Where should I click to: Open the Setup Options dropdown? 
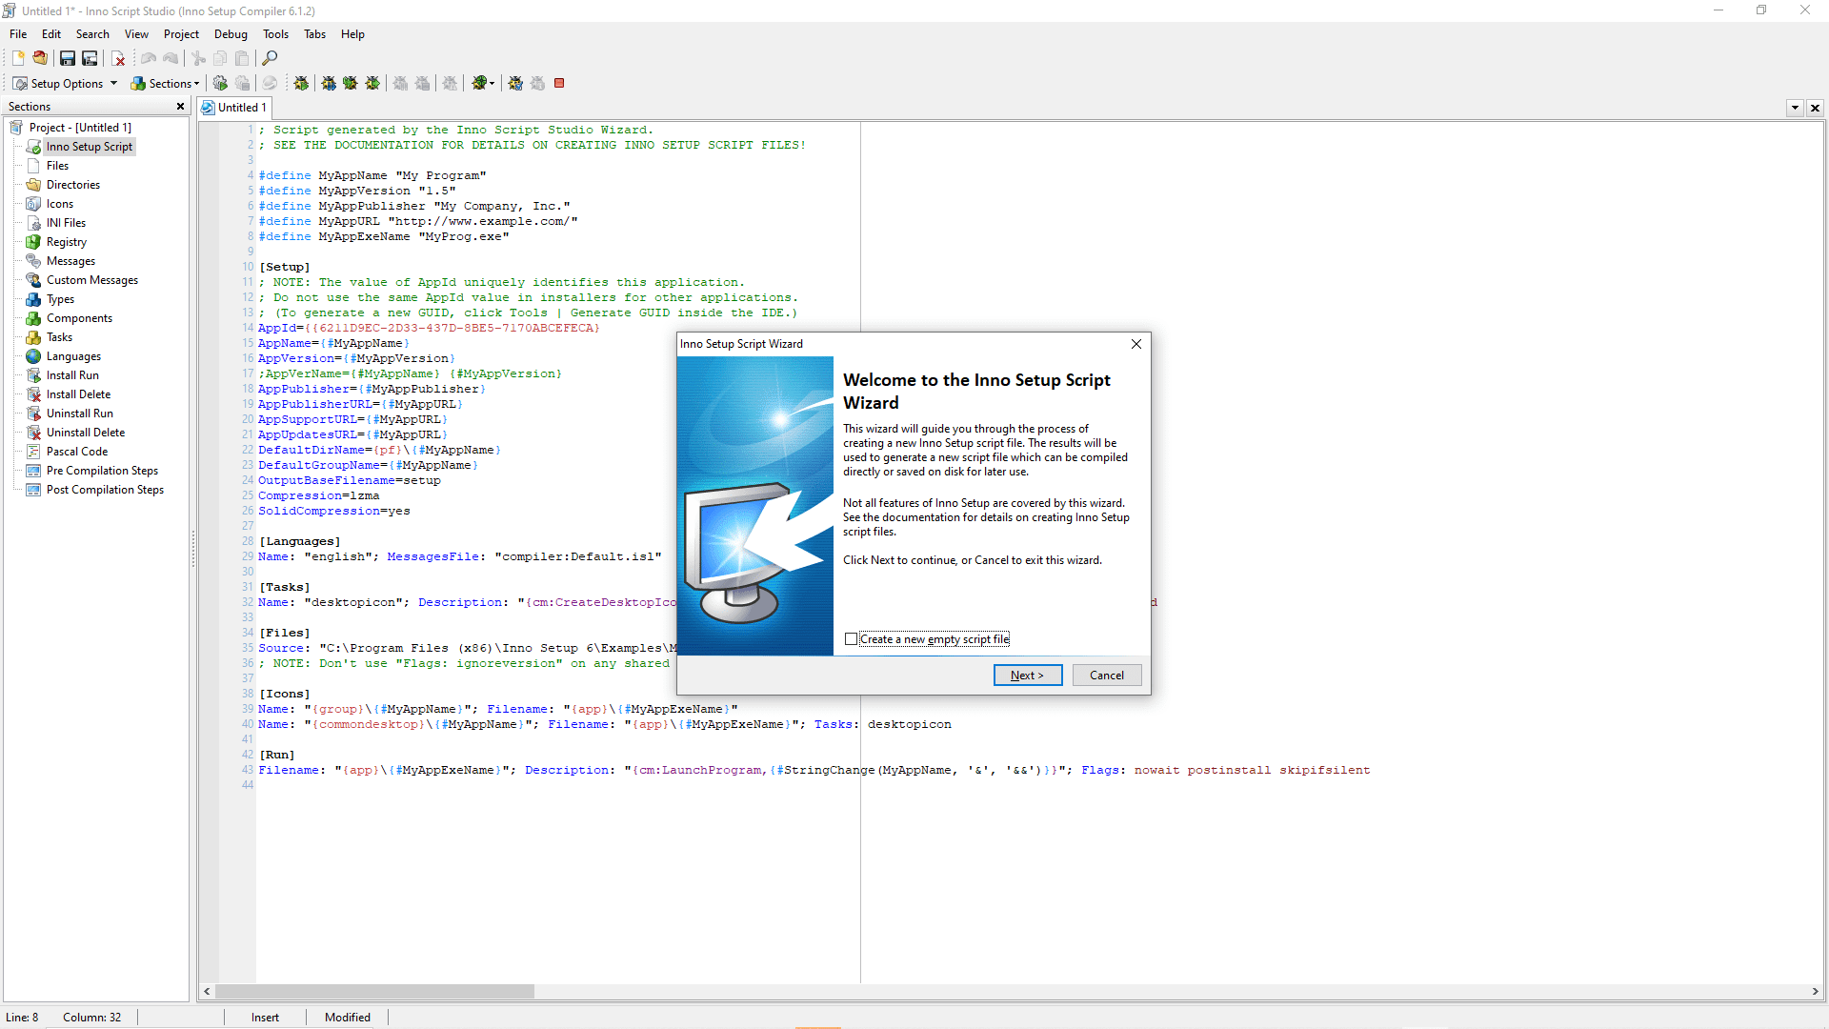point(65,83)
